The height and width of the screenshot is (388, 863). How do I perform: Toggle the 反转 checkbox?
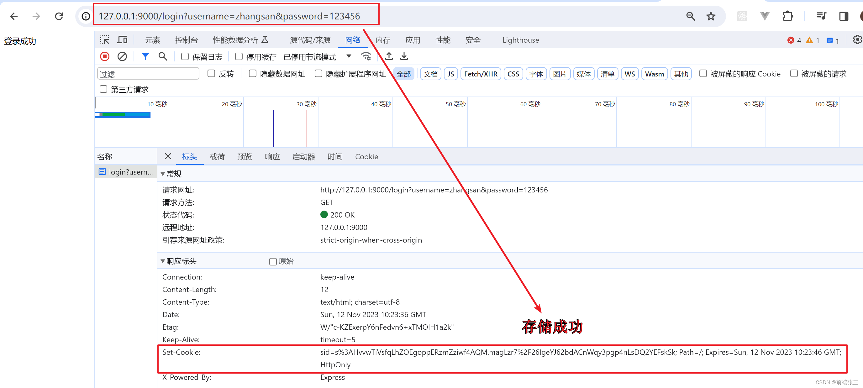[211, 73]
